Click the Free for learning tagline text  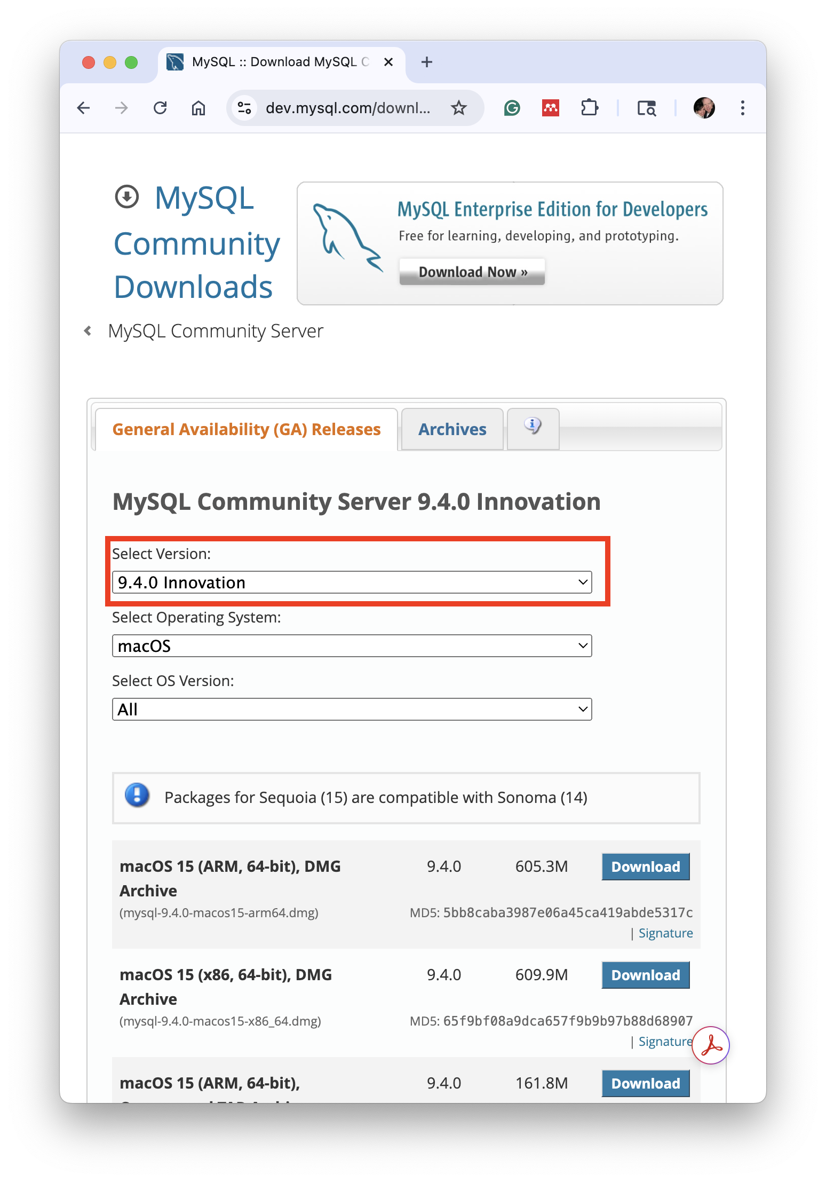point(538,236)
